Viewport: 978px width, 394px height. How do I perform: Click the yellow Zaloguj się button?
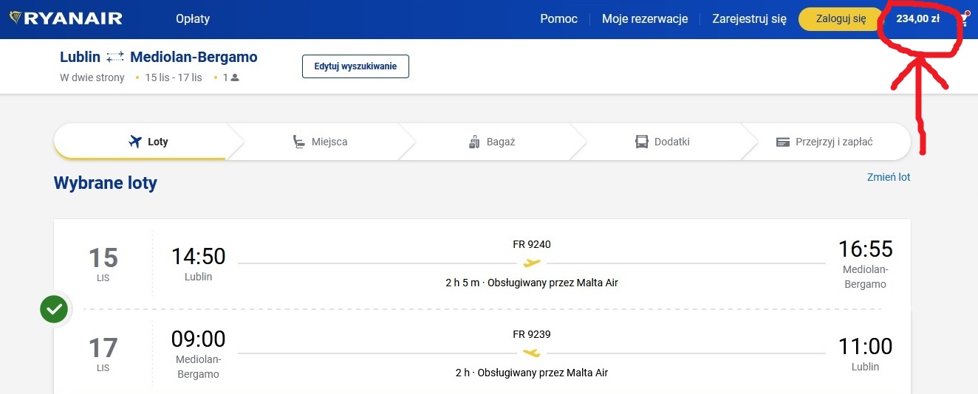click(x=841, y=19)
